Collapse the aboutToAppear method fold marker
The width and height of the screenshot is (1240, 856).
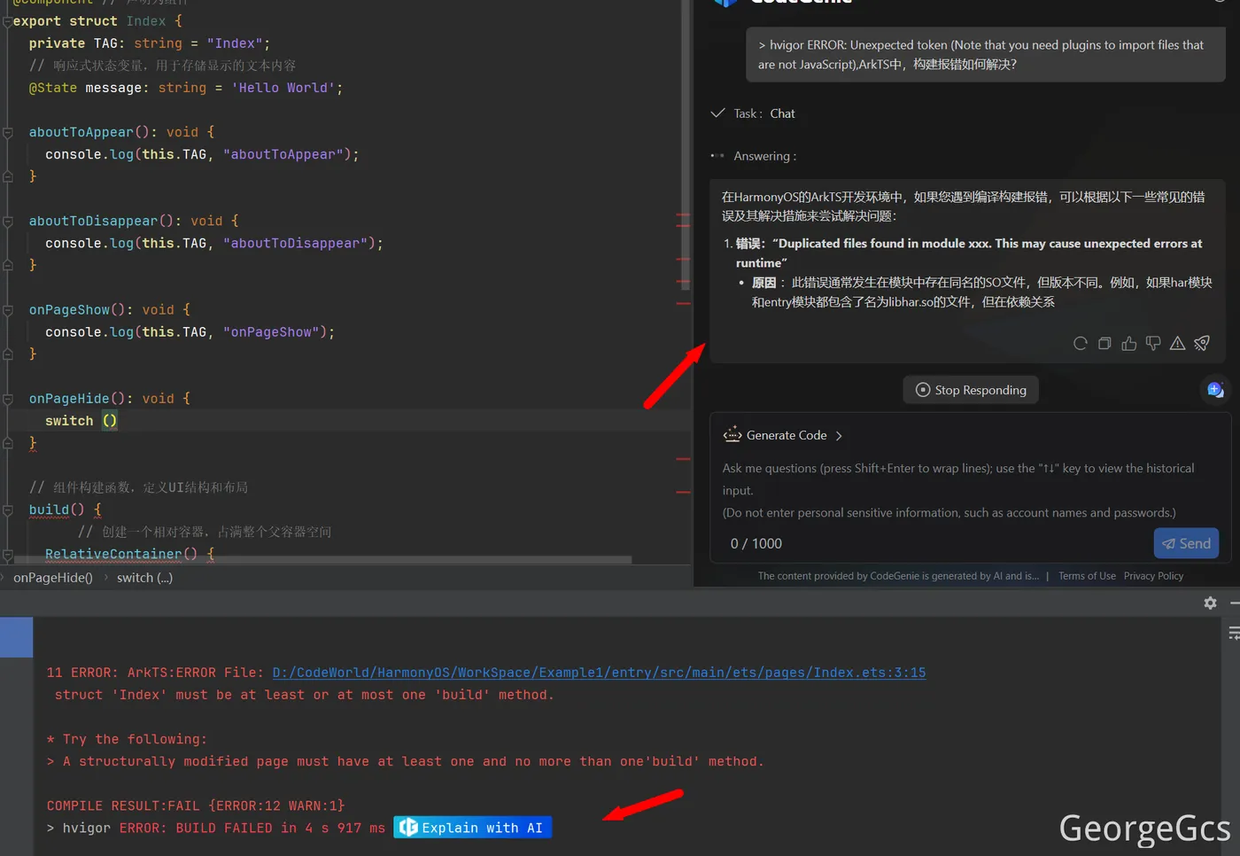pyautogui.click(x=8, y=132)
